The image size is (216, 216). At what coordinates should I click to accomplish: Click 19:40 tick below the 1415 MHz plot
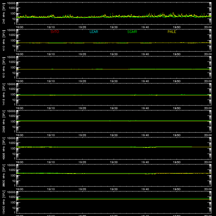pos(145,108)
